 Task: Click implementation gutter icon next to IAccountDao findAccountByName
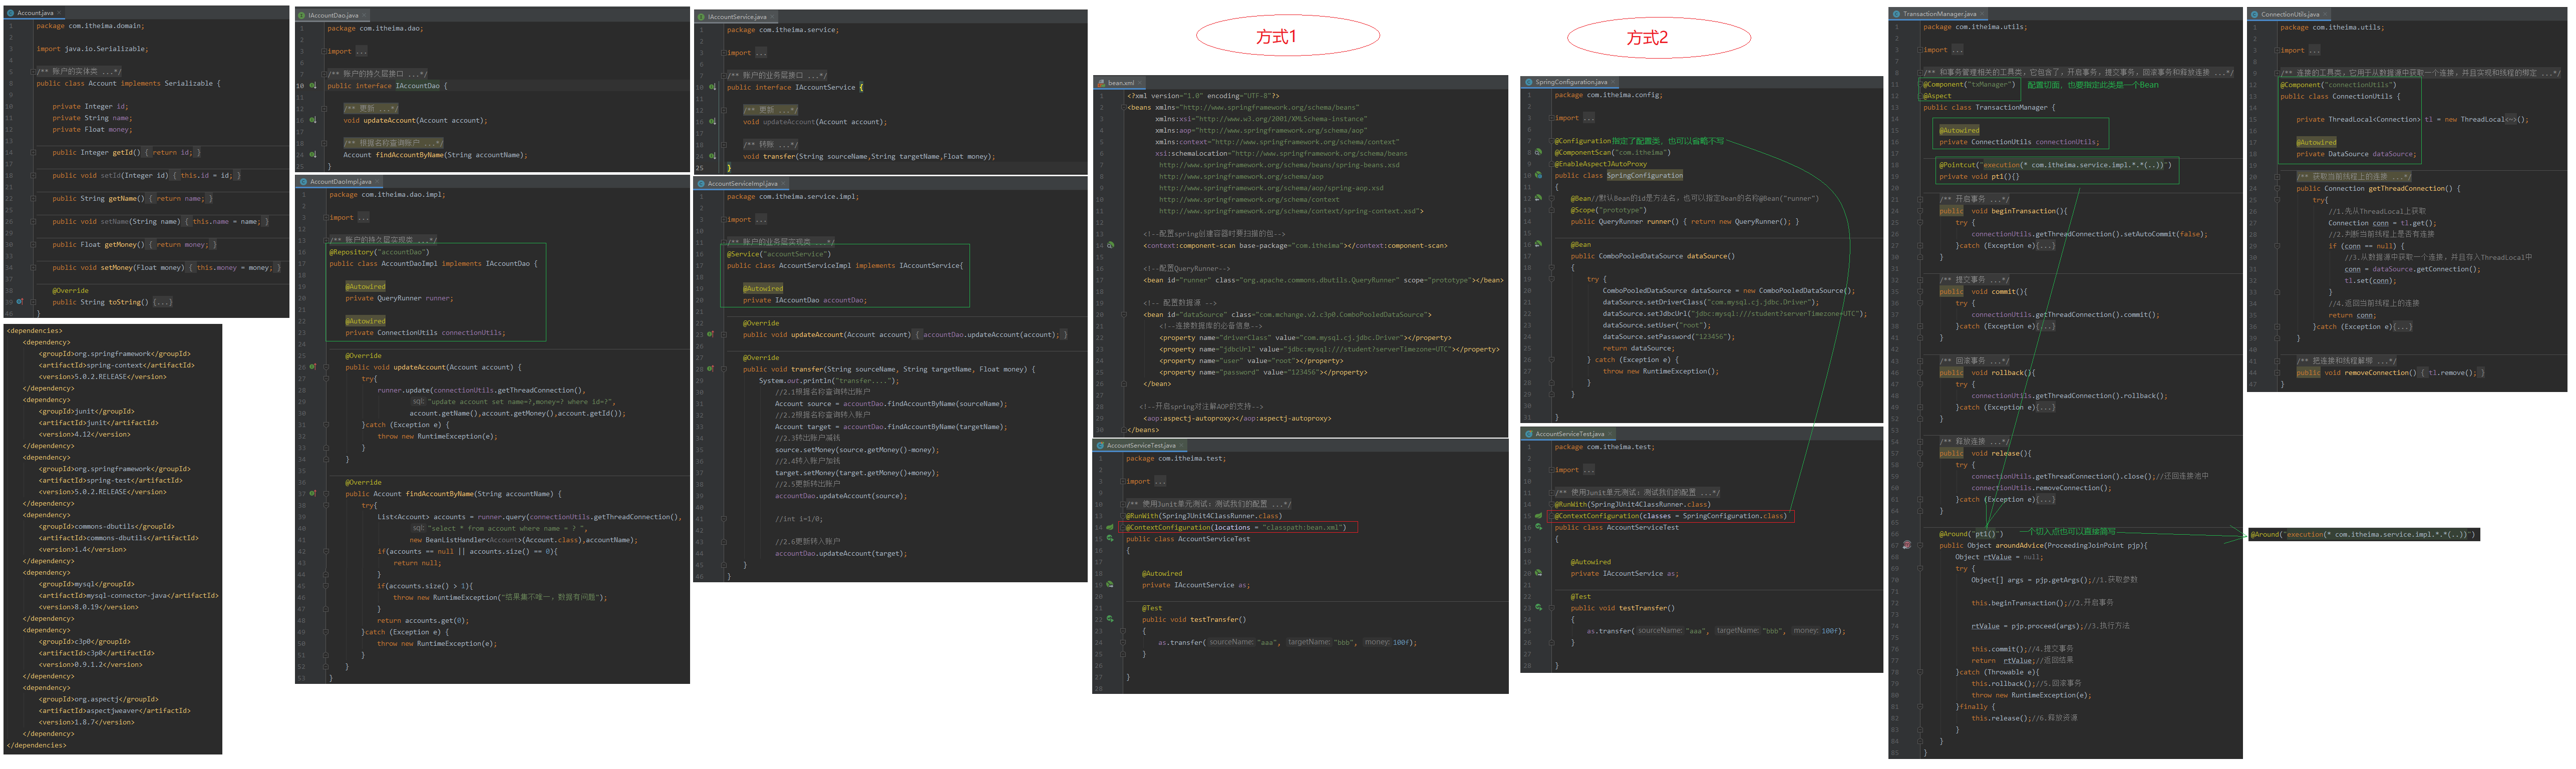coord(312,155)
